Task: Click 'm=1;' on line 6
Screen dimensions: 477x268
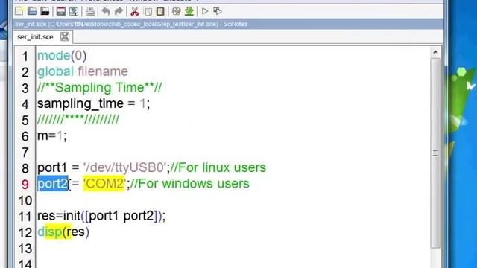Action: pyautogui.click(x=51, y=135)
